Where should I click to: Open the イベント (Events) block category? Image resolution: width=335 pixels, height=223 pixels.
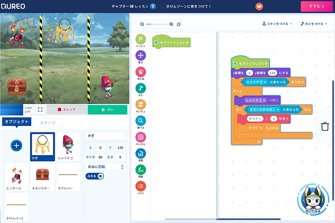click(x=141, y=41)
